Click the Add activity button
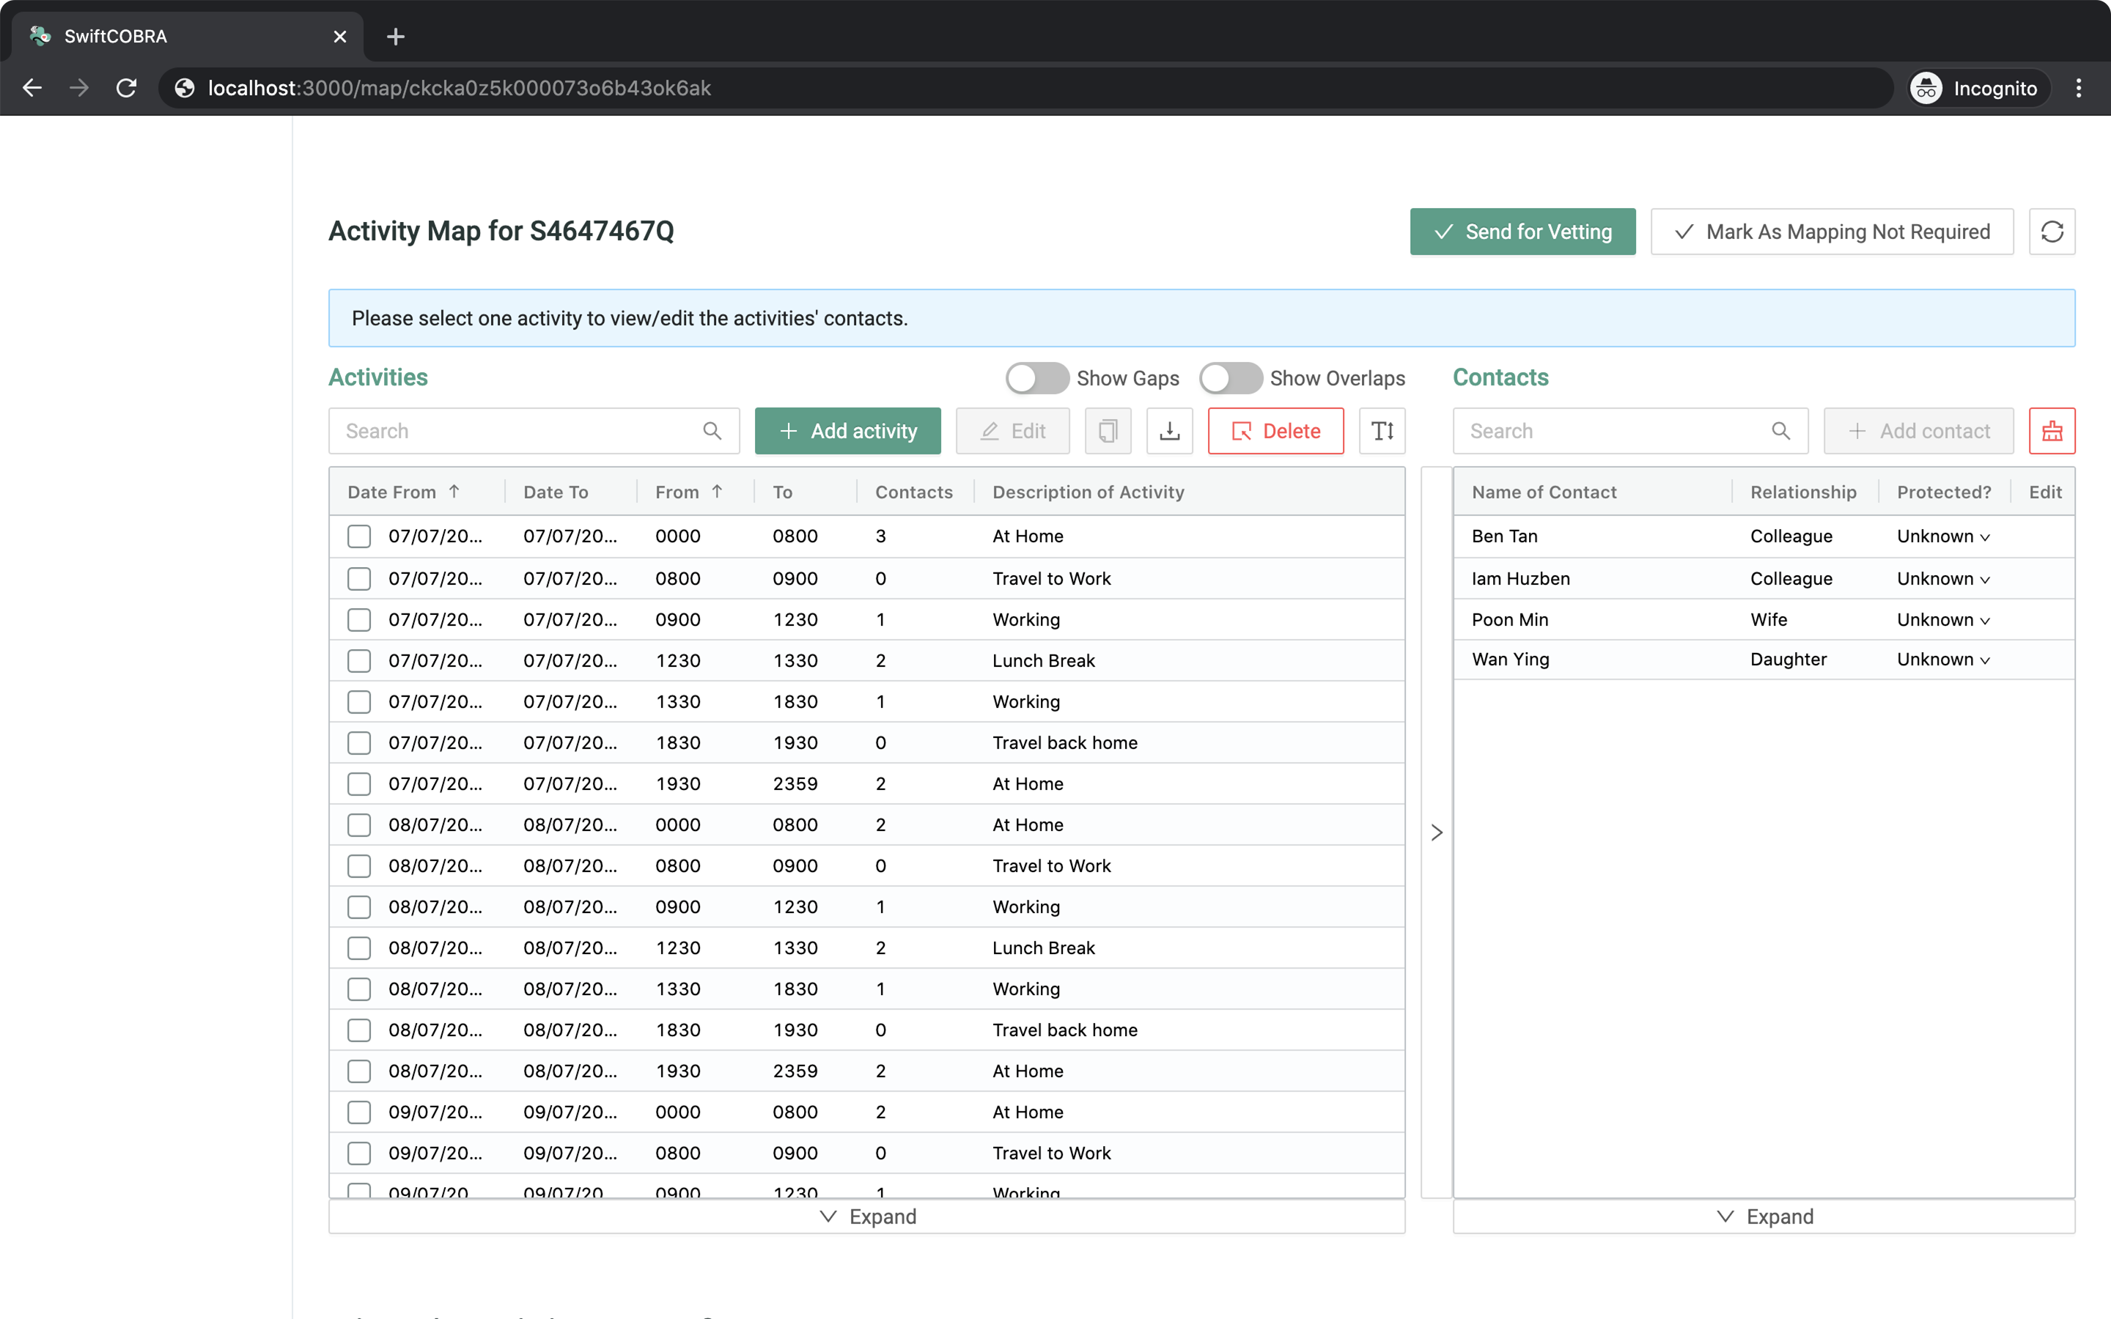The image size is (2111, 1319). (x=847, y=431)
